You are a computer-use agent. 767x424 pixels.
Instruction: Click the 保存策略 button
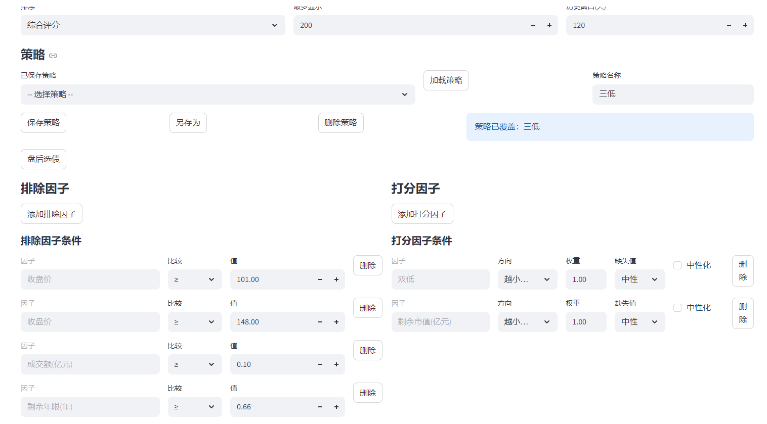(x=44, y=123)
